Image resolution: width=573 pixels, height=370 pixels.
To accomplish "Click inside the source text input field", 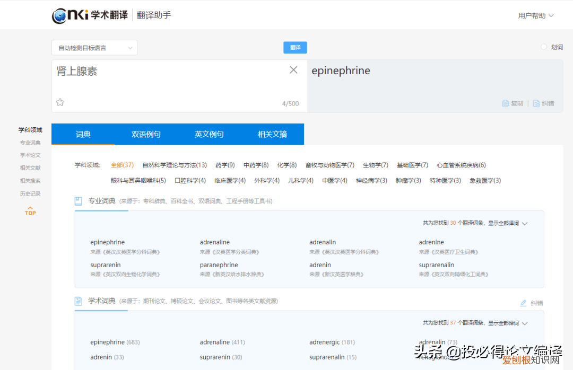I will (159, 80).
